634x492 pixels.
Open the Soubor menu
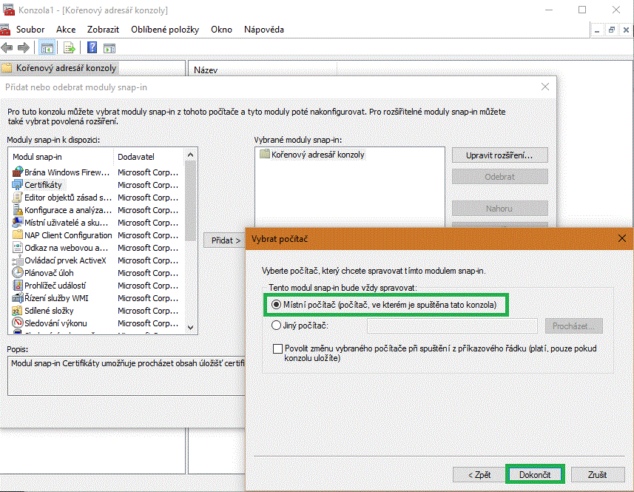[30, 30]
